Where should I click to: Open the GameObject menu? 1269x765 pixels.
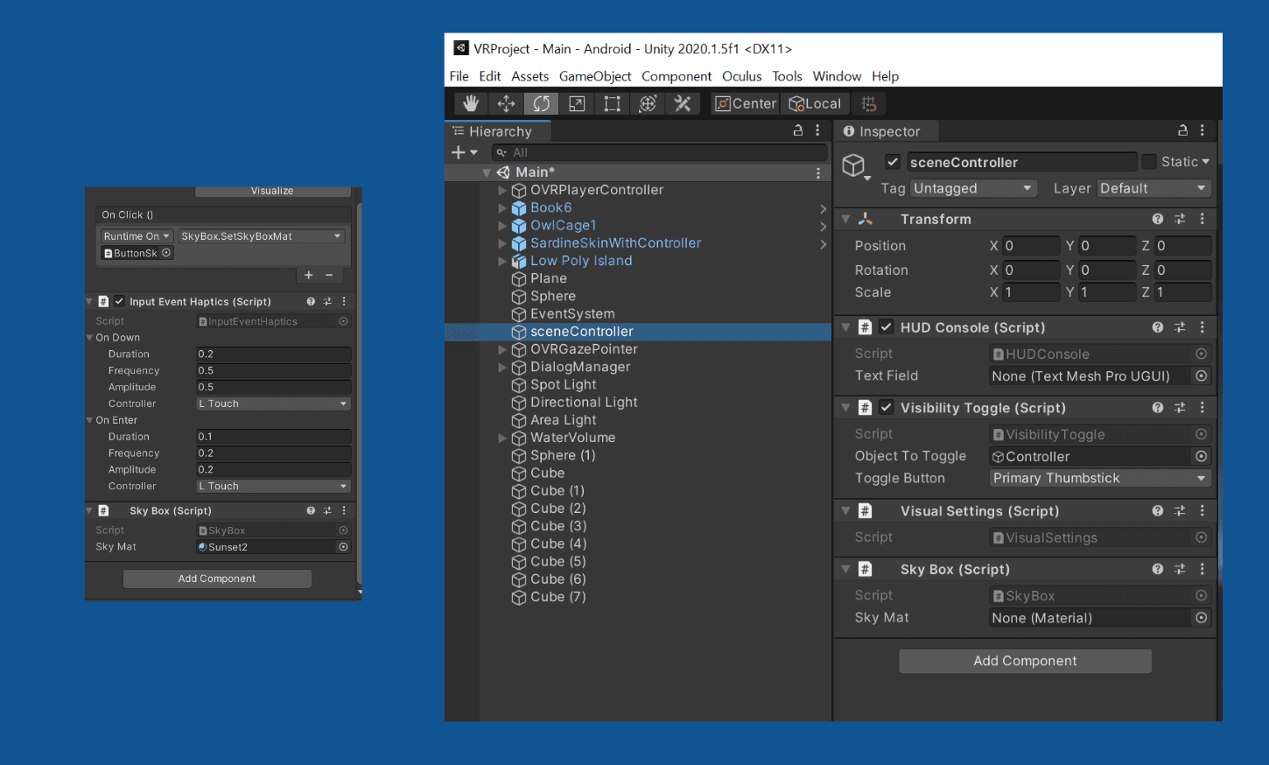click(595, 76)
